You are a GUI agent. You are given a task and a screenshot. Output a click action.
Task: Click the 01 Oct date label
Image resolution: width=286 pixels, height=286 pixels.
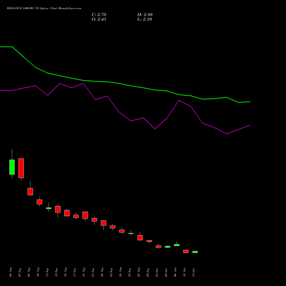(x=157, y=272)
